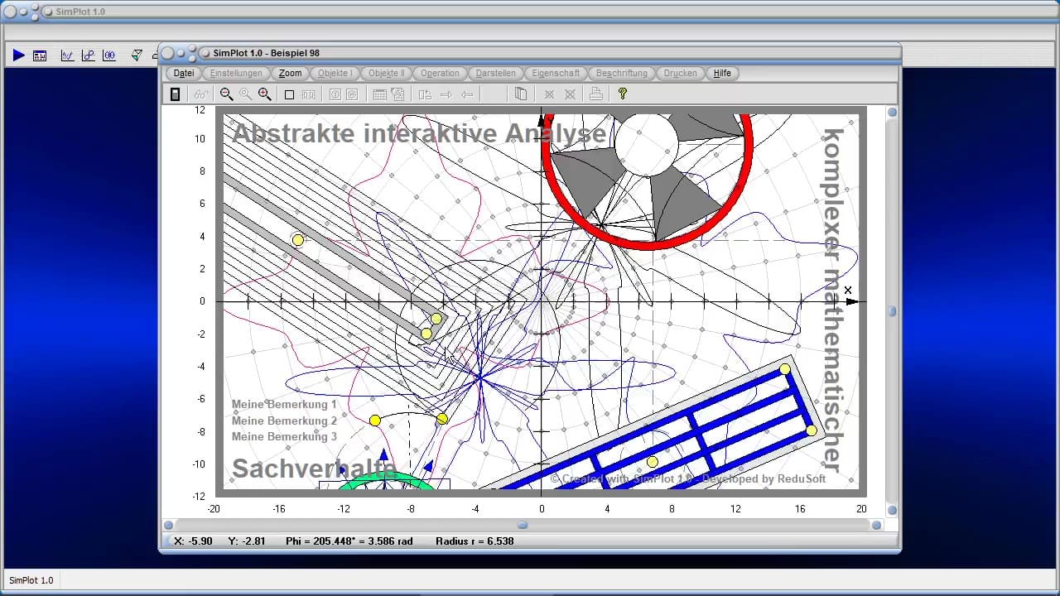
Task: Open the Datei menu
Action: tap(184, 73)
